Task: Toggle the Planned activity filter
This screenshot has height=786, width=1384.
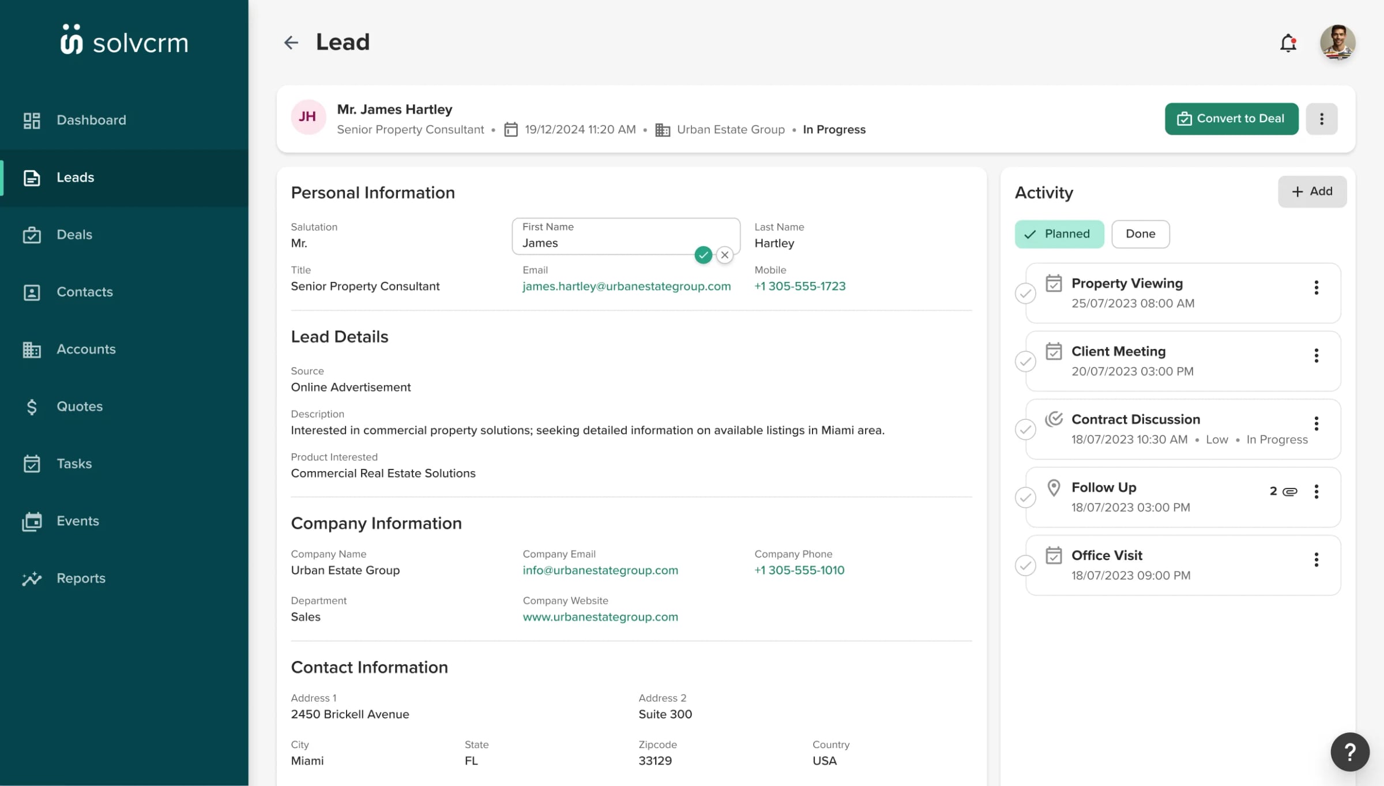Action: click(x=1059, y=234)
